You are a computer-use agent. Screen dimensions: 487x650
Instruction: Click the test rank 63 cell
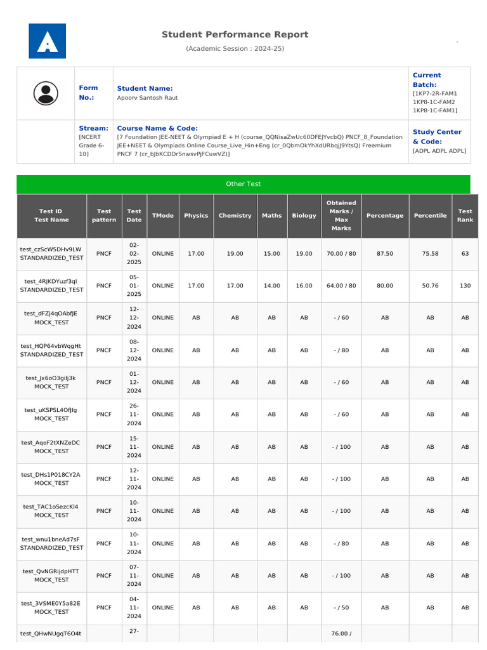pos(465,254)
